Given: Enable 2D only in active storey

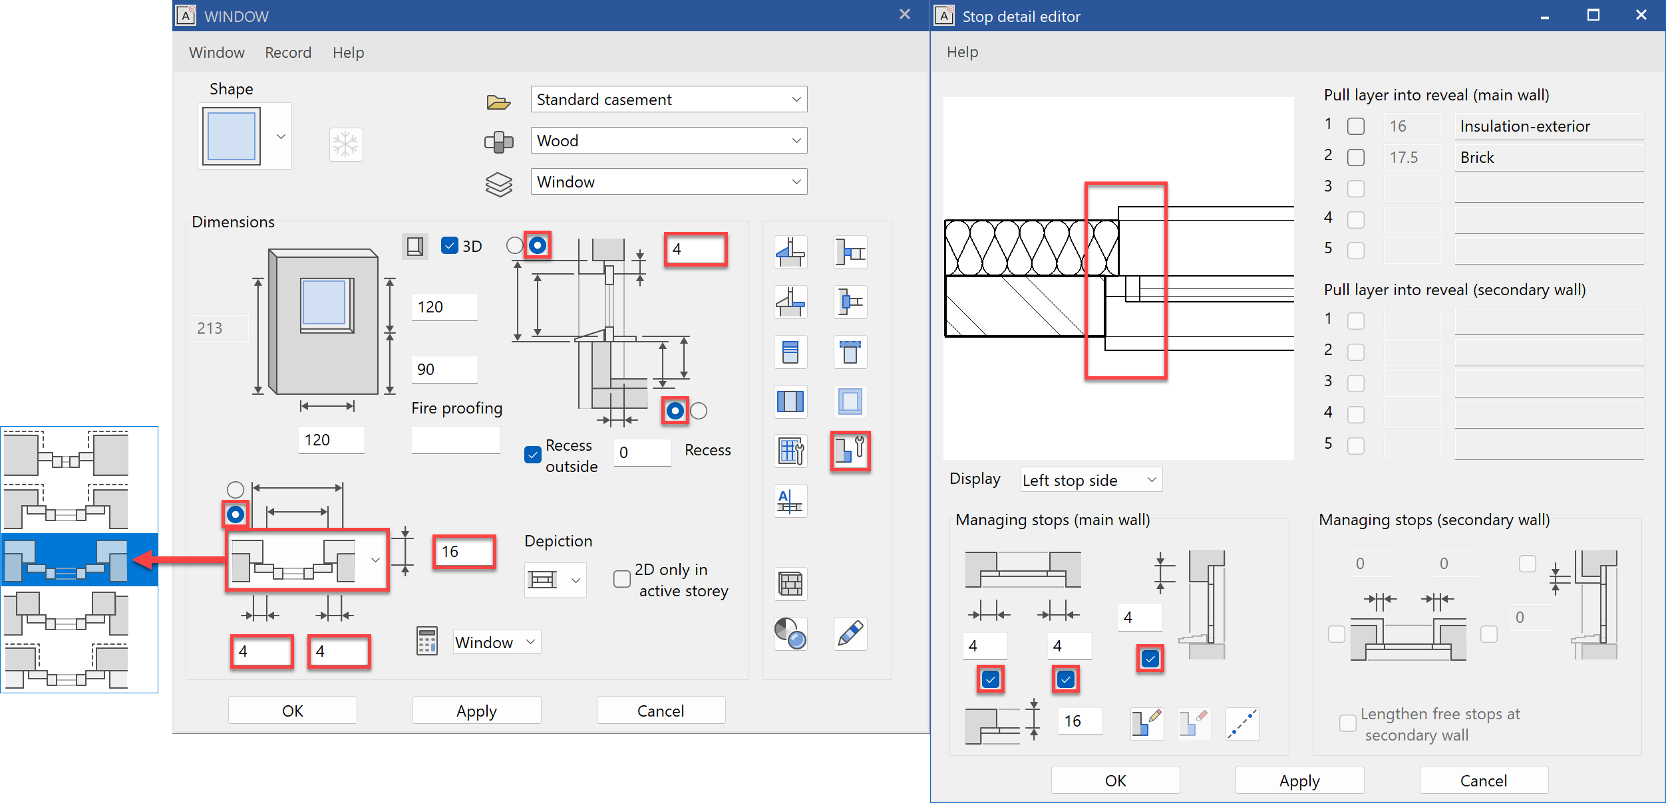Looking at the screenshot, I should [621, 579].
